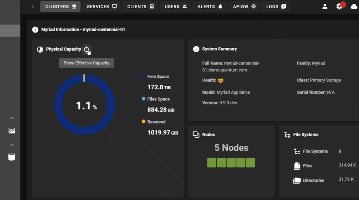Click the Free Space value 172.8 TiB

click(x=159, y=87)
